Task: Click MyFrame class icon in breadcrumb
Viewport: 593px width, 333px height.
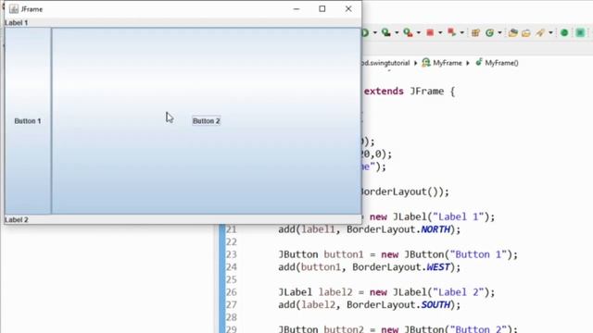Action: 426,63
